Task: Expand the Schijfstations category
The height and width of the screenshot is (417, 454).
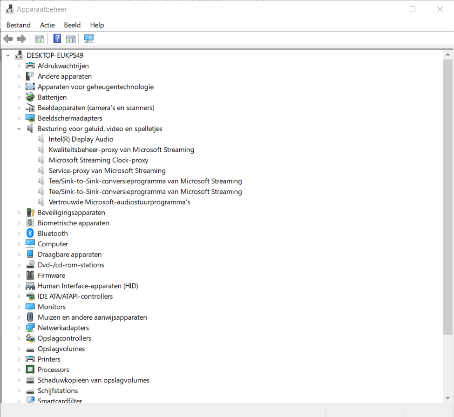Action: [19, 390]
